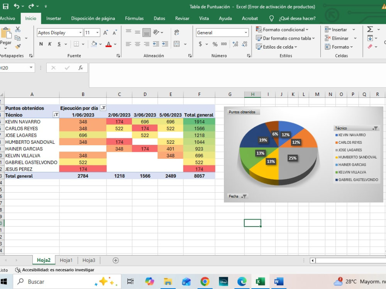Decrease decimal places
Viewport: 386px width, 289px height.
coord(244,44)
